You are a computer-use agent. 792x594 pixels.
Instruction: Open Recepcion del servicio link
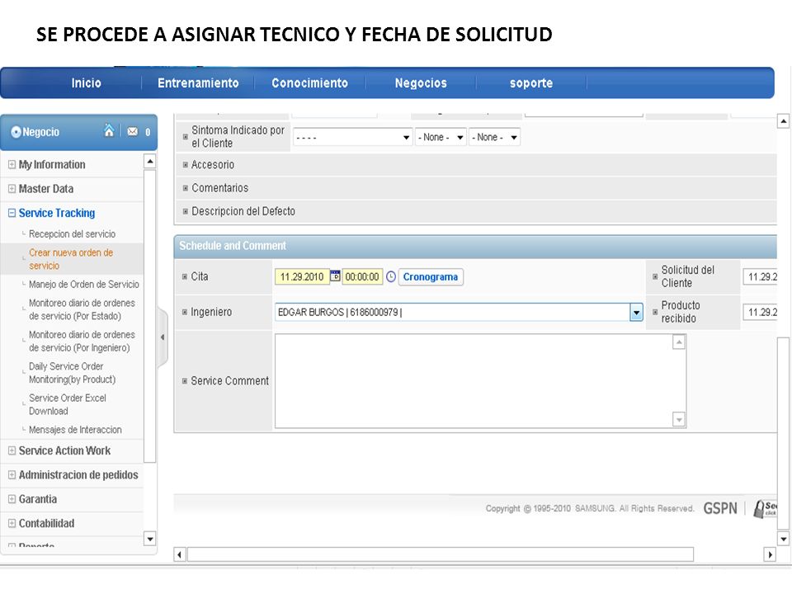73,233
